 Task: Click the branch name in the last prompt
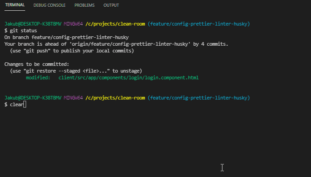click(x=199, y=98)
